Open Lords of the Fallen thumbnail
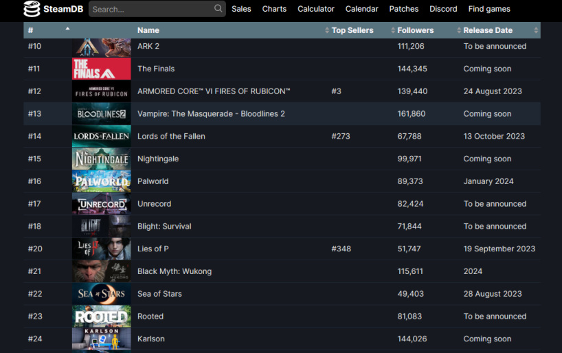This screenshot has width=562, height=353. tap(102, 136)
